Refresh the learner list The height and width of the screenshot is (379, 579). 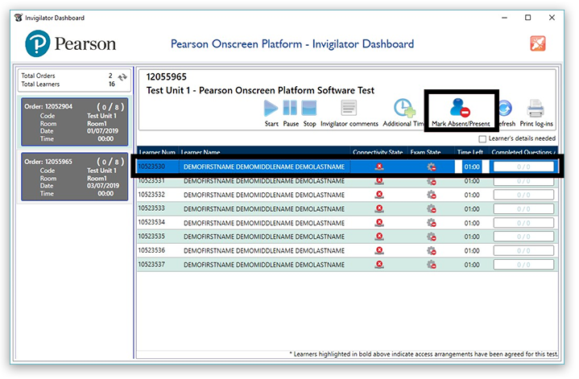[505, 109]
